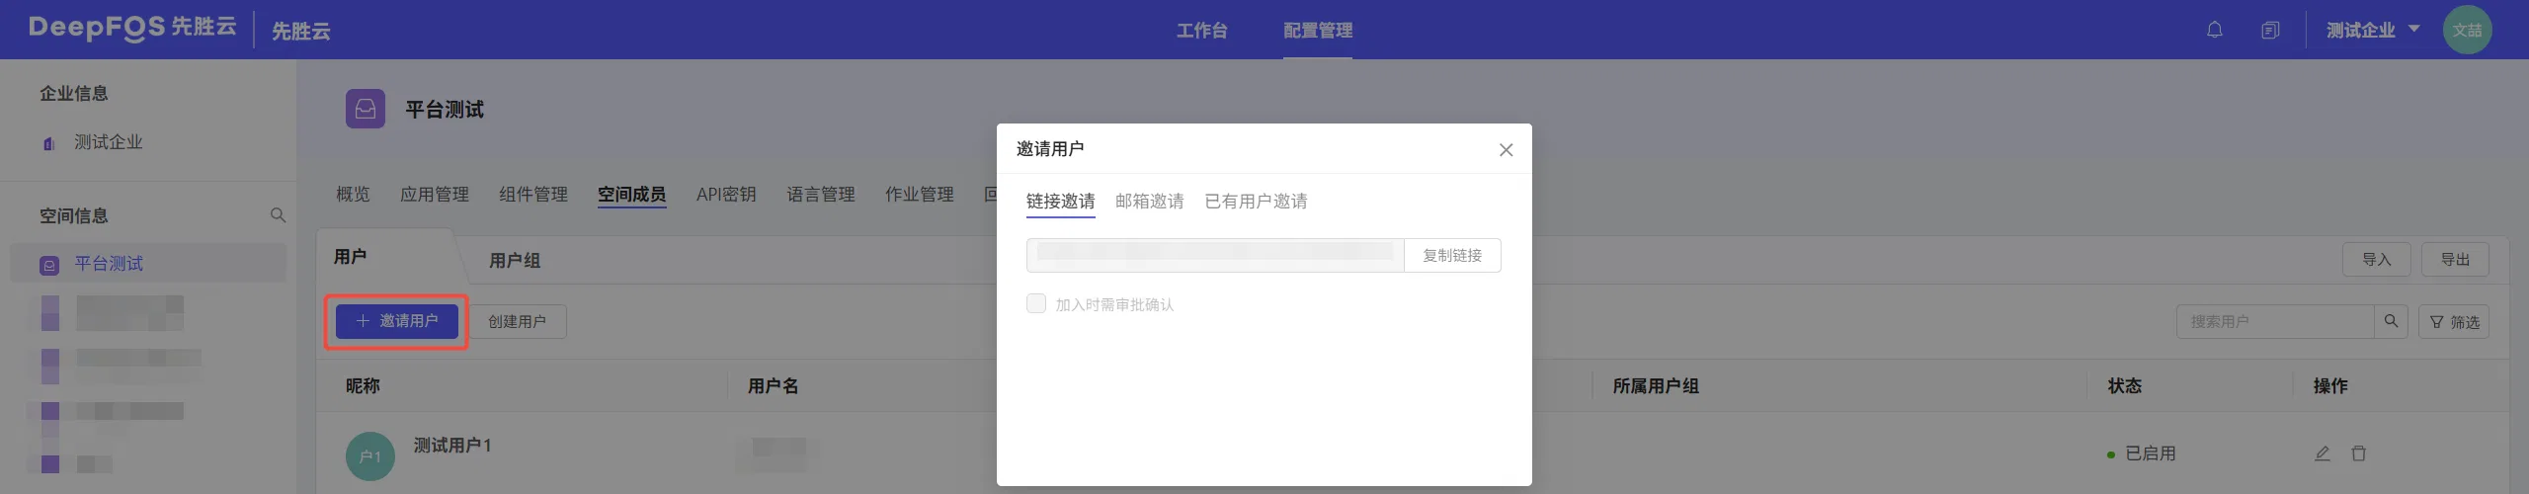Open the documents icon beside the bell
2529x494 pixels.
(2269, 30)
